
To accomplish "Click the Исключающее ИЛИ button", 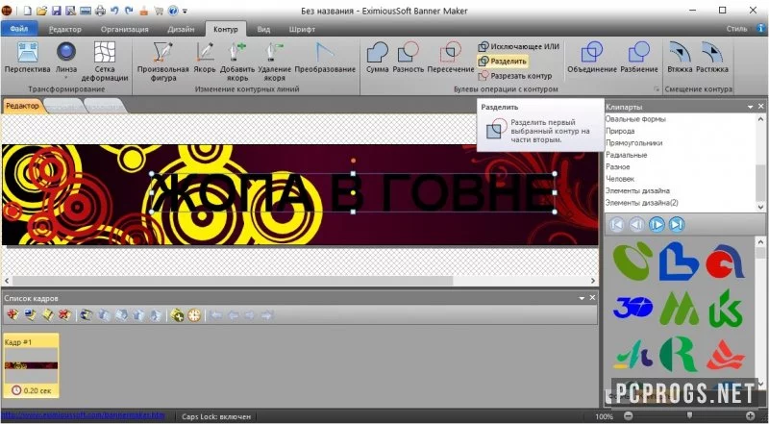I will pos(519,46).
